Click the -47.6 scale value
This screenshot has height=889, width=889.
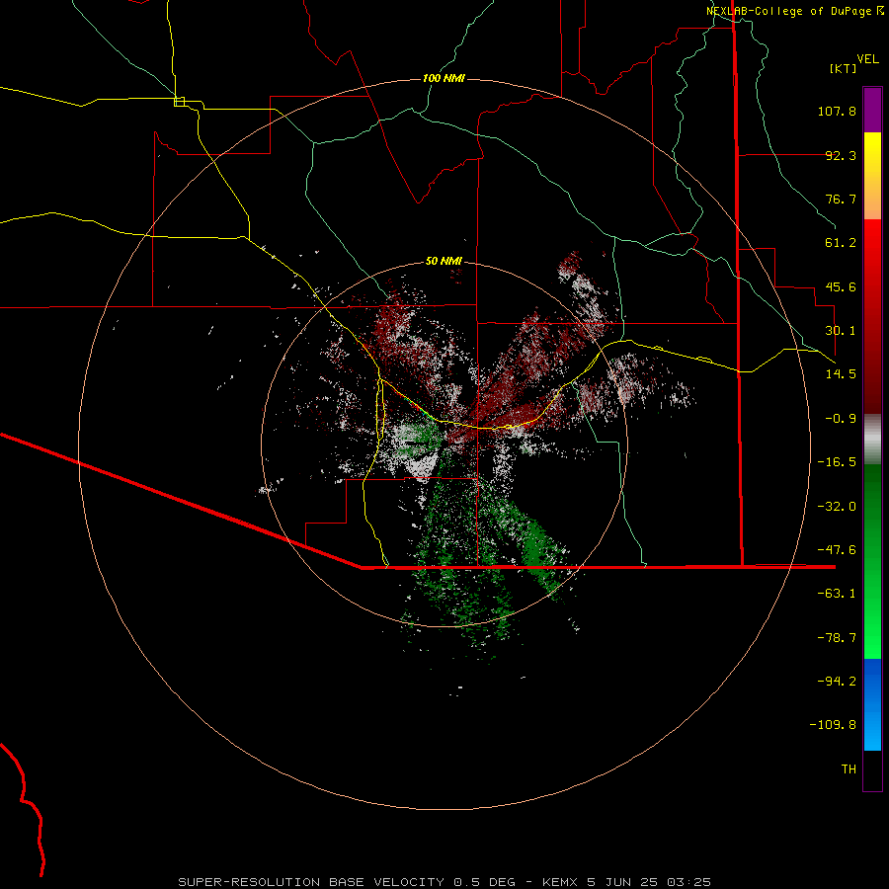(837, 550)
